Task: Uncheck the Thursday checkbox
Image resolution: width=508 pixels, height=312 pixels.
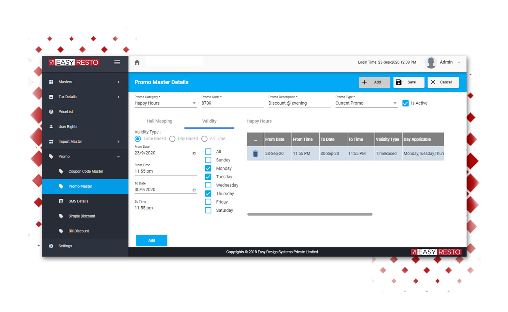Action: [208, 193]
